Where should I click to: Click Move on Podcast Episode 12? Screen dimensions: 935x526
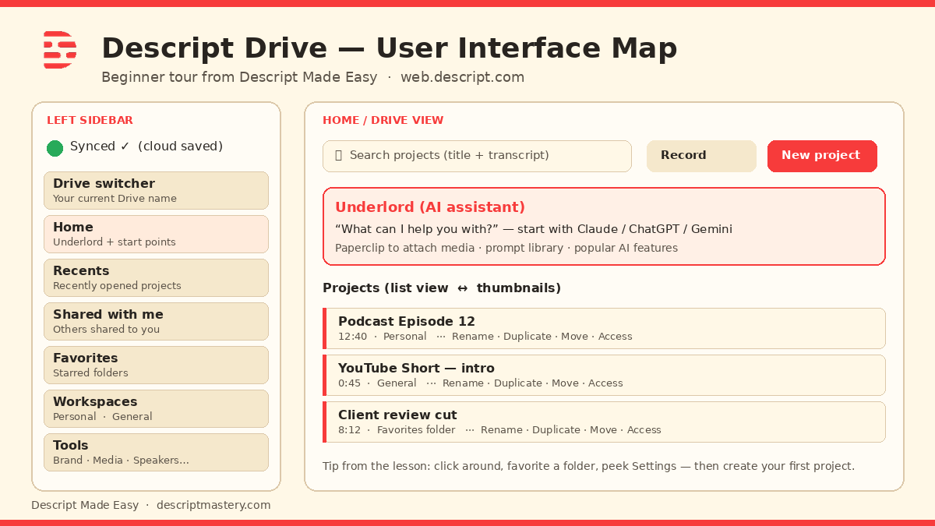pos(575,337)
